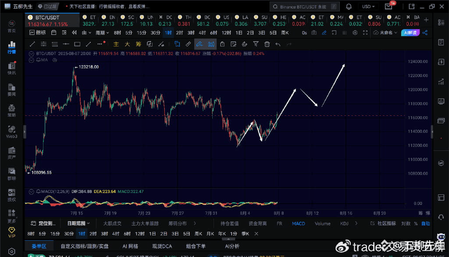The width and height of the screenshot is (449, 257).
Task: Toggle the blue pencil drawing mode icon
Action: click(x=324, y=32)
